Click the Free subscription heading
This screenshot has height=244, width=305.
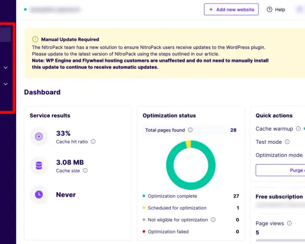tap(279, 197)
